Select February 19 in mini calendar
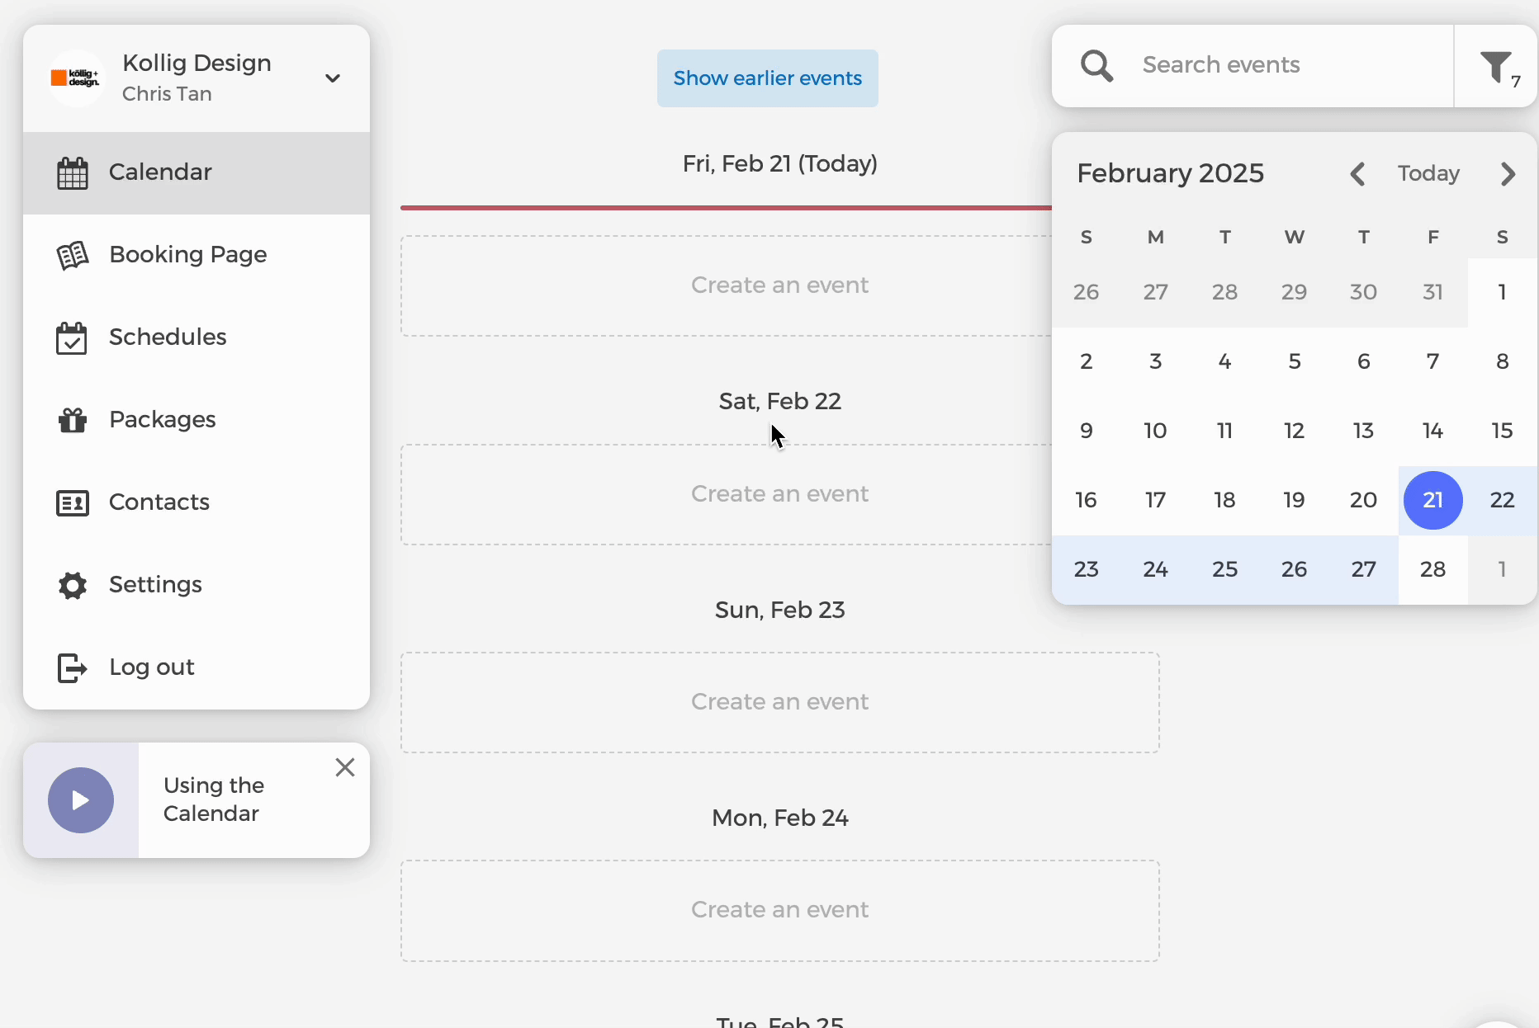Viewport: 1539px width, 1028px height. coord(1295,500)
